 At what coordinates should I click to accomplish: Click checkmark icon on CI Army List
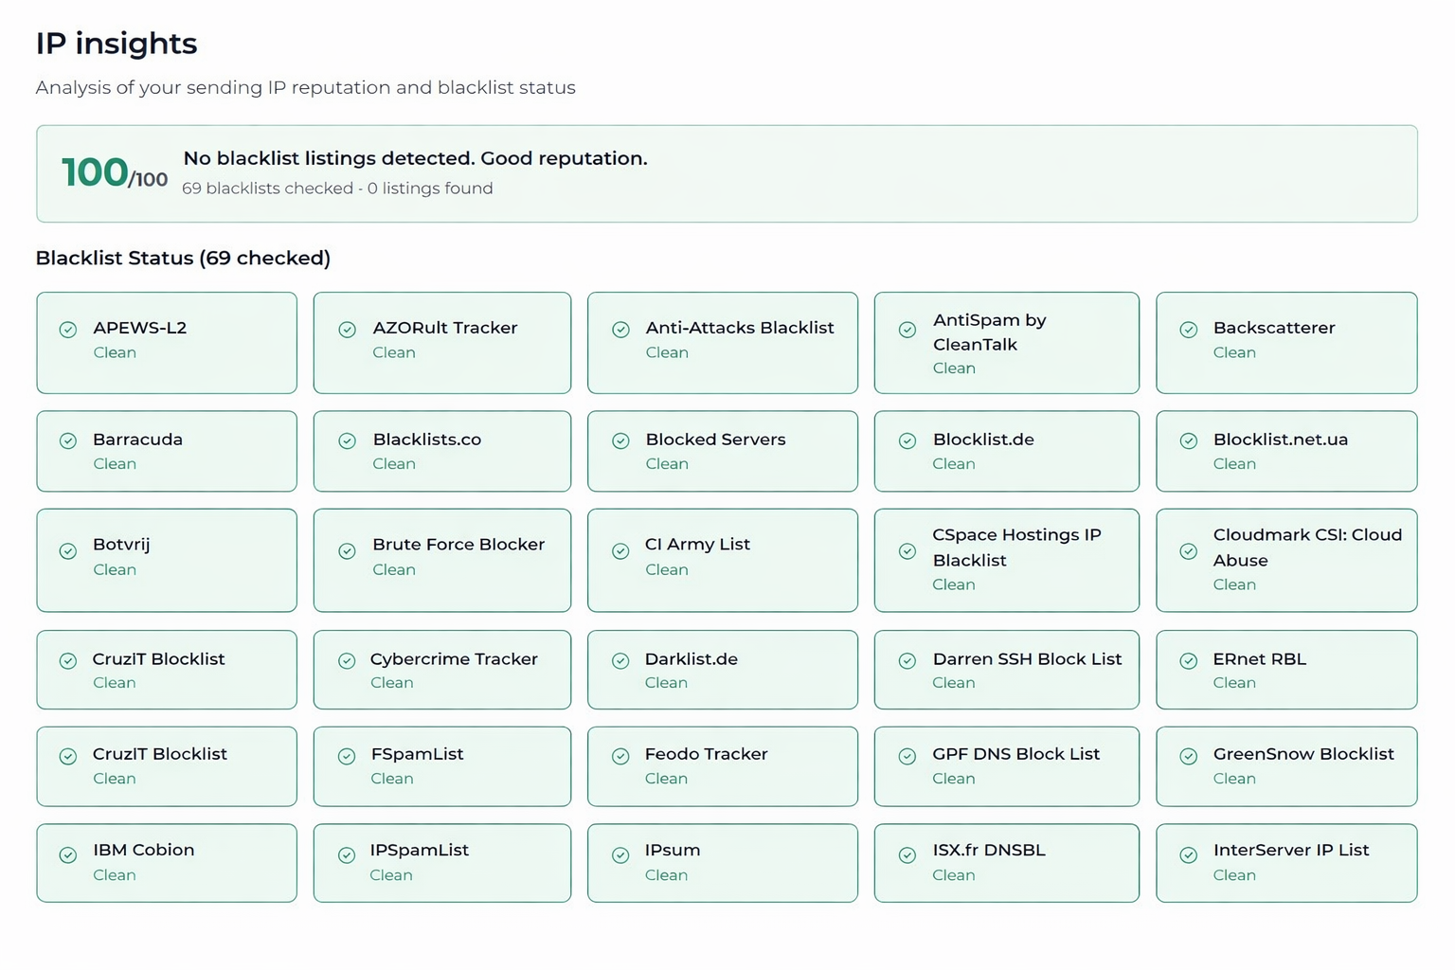click(x=621, y=551)
